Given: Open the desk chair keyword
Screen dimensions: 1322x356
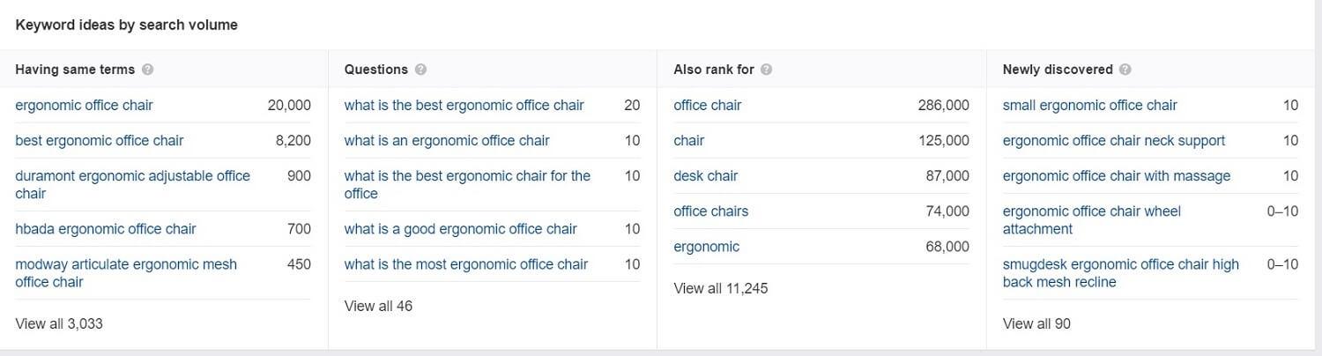Looking at the screenshot, I should [705, 175].
